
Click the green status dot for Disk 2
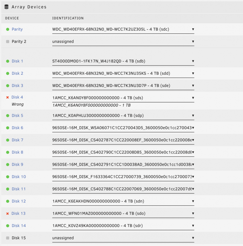pos(8,73)
